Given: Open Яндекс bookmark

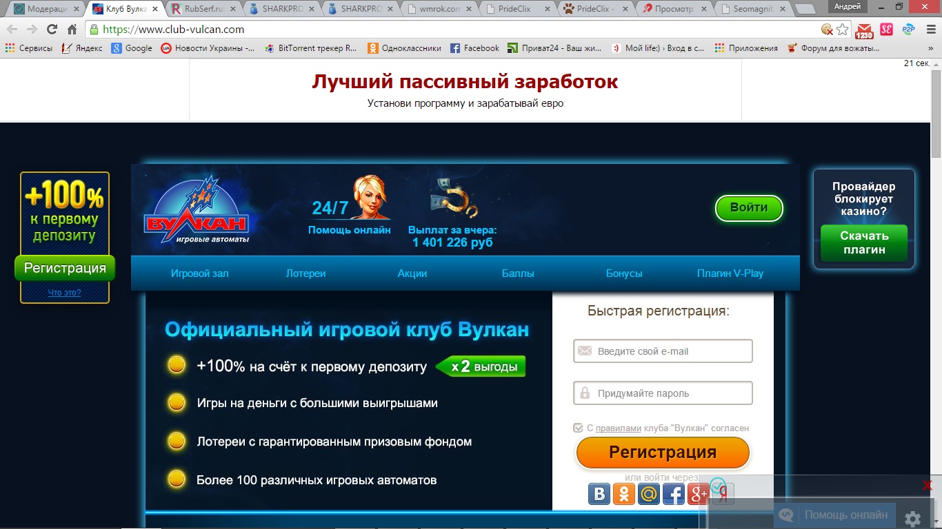Looking at the screenshot, I should [x=81, y=48].
